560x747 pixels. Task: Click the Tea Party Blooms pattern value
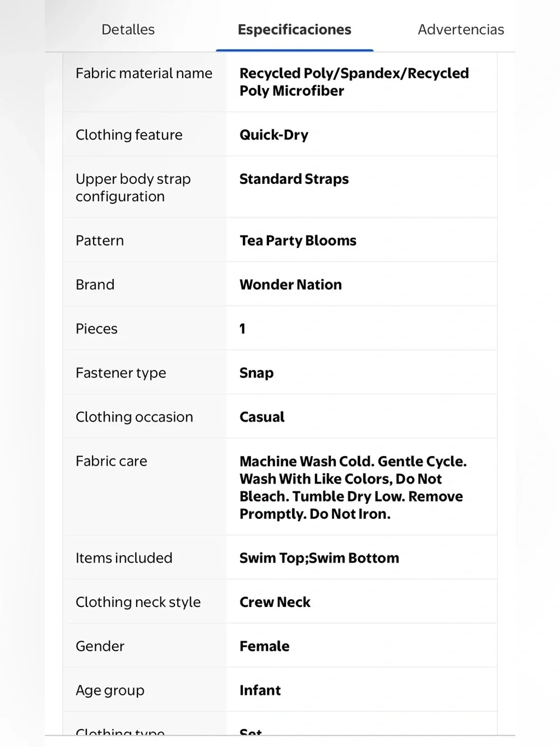tap(298, 241)
